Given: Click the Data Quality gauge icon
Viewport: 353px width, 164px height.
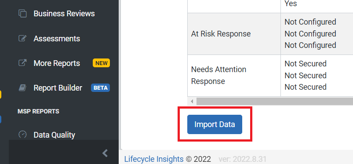Looking at the screenshot, I should (x=22, y=135).
